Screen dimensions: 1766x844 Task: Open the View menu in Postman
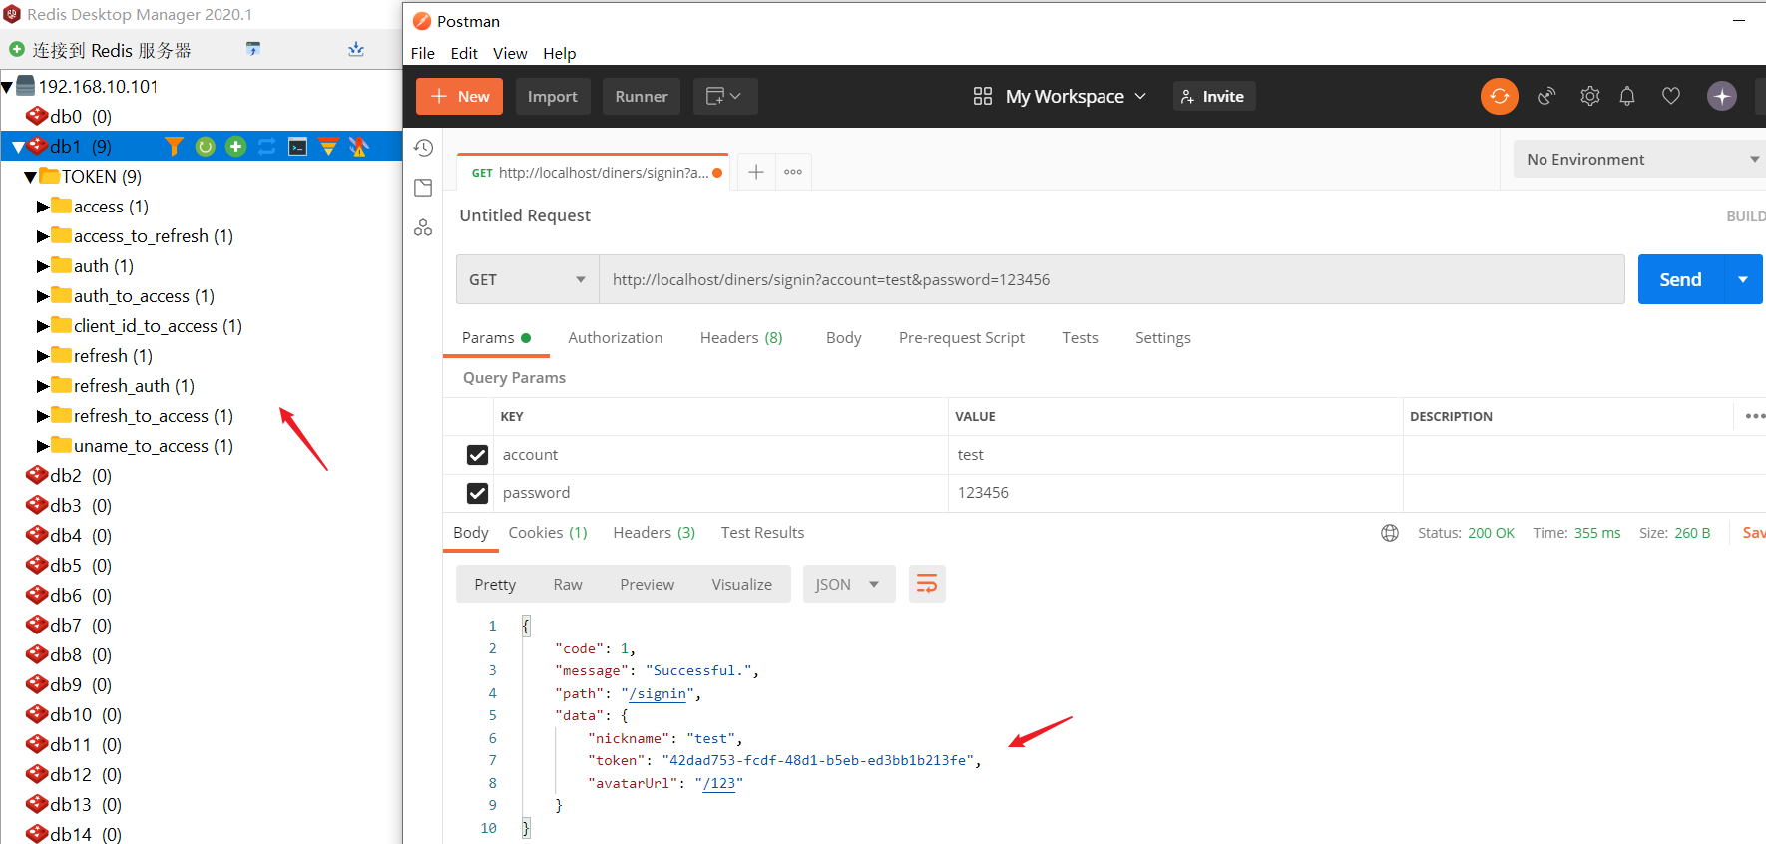(x=510, y=53)
